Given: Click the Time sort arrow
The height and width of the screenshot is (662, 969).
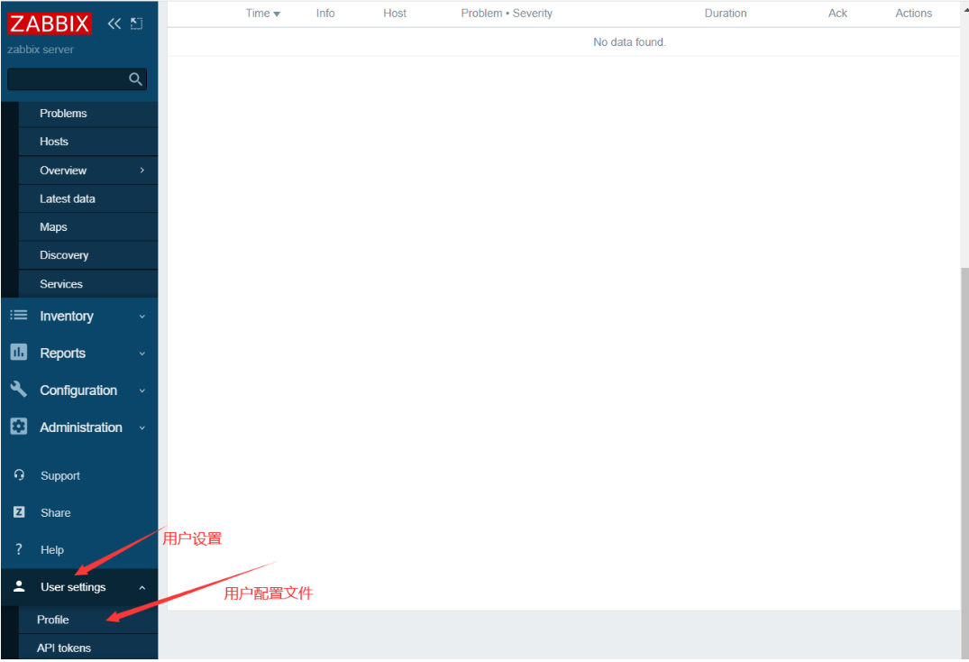Looking at the screenshot, I should tap(277, 14).
